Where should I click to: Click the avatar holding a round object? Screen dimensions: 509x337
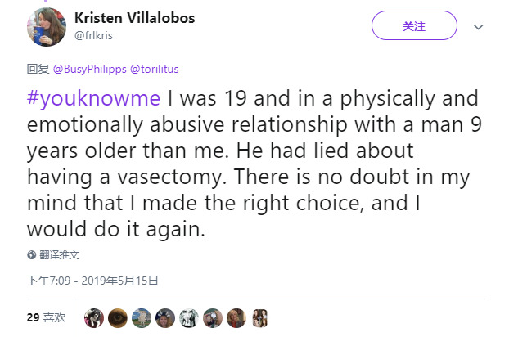[213, 318]
